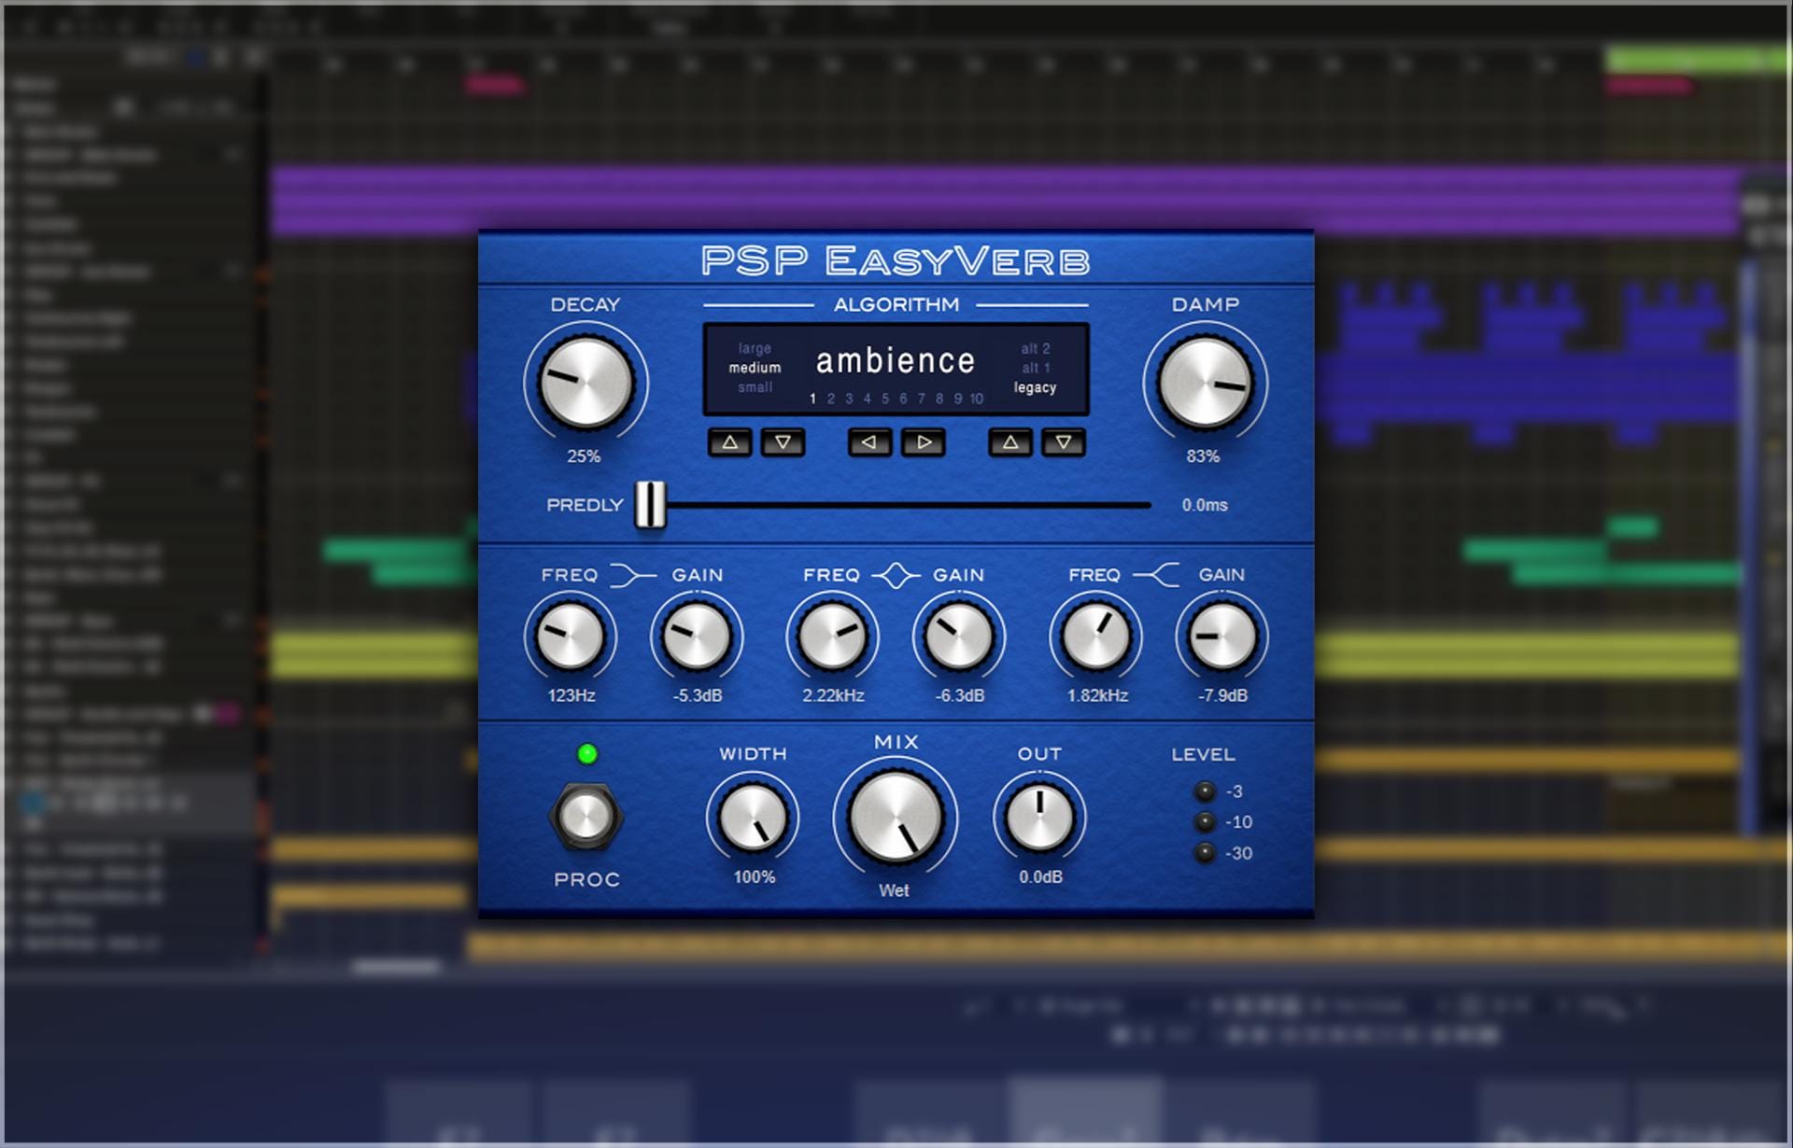Click the algorithm variant up arrow button
Image resolution: width=1793 pixels, height=1148 pixels.
(x=1010, y=442)
